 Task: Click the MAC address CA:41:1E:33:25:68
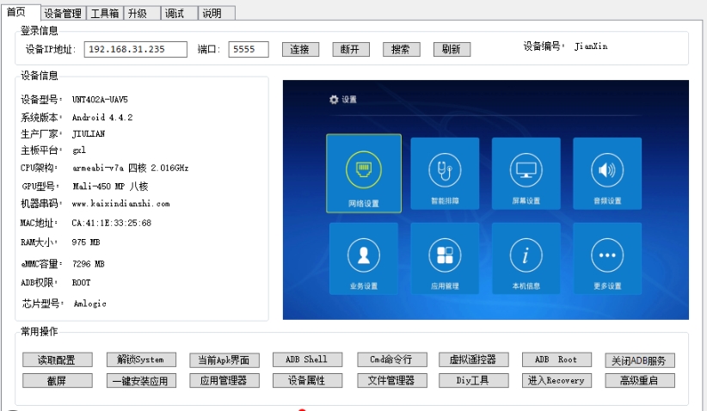(111, 223)
